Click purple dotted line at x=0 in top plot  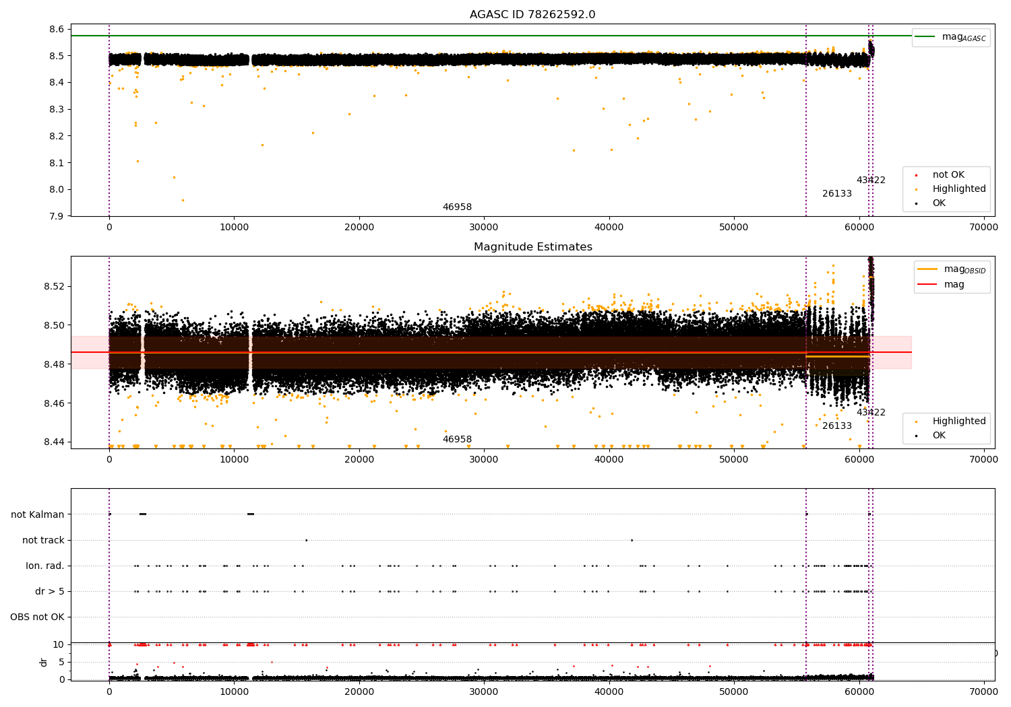[x=109, y=135]
